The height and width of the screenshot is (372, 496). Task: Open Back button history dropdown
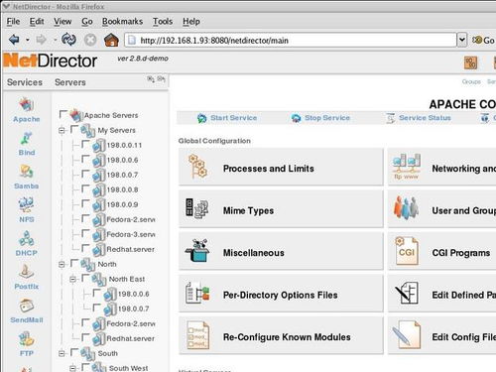click(28, 40)
